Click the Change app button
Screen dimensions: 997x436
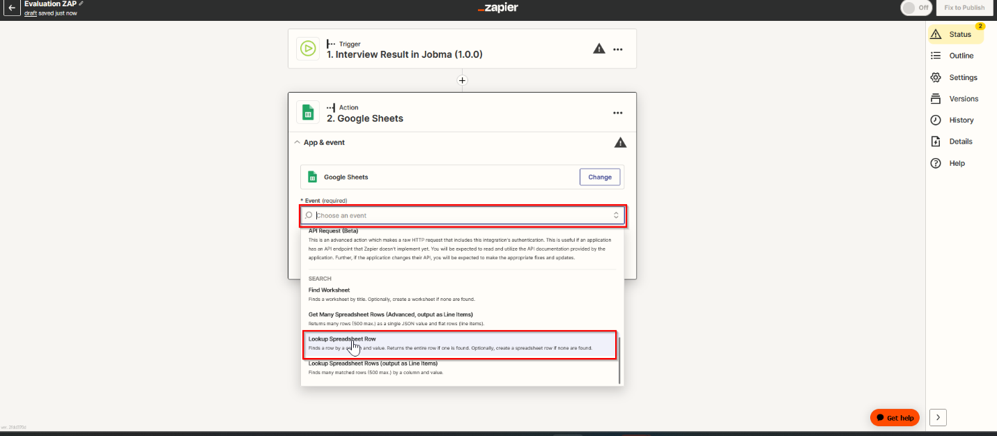(600, 177)
